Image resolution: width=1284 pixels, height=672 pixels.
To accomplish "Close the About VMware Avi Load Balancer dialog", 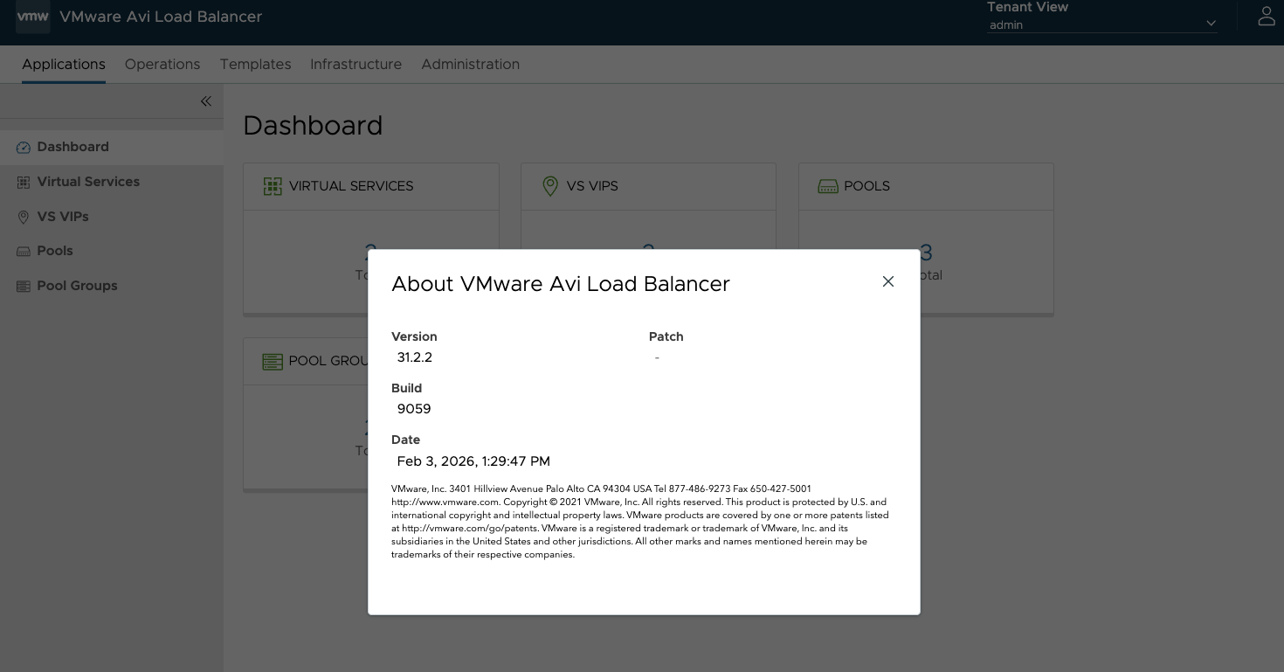I will tap(888, 281).
